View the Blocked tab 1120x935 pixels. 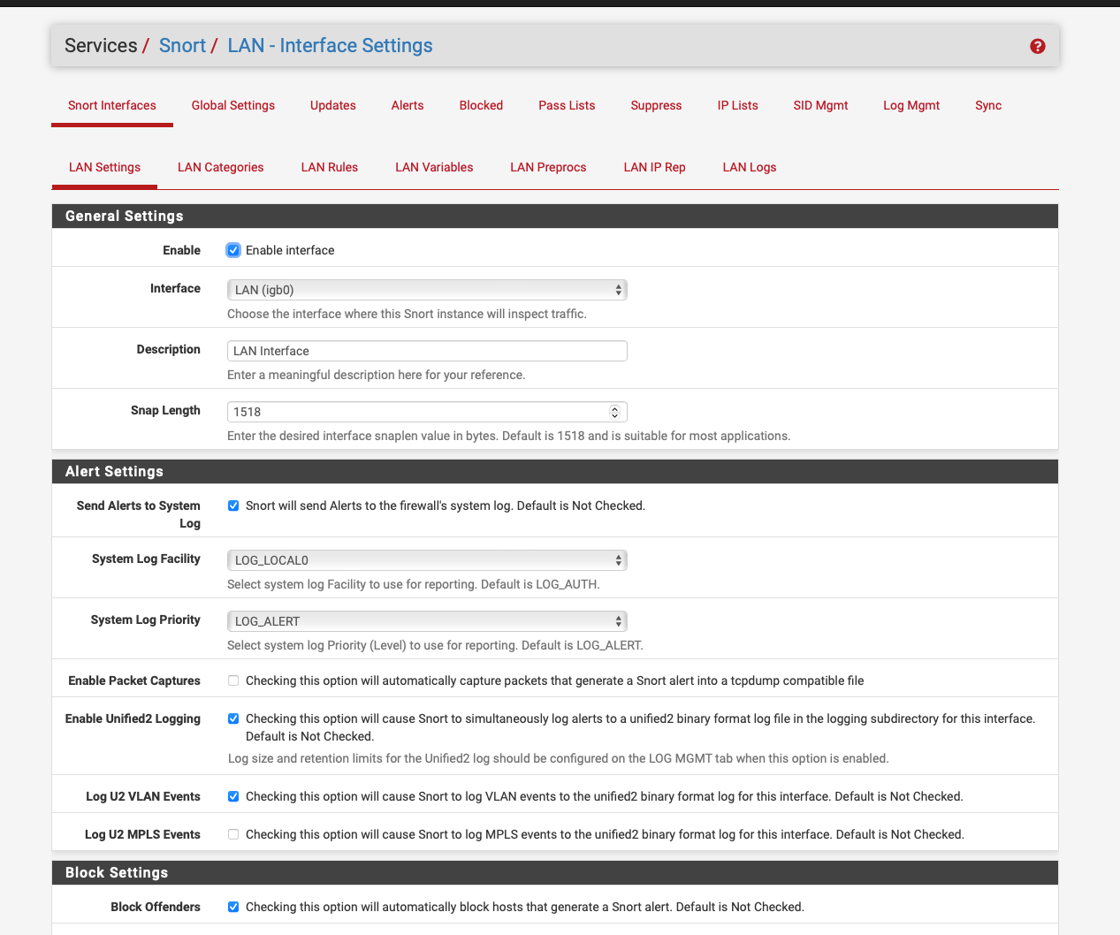click(x=481, y=105)
